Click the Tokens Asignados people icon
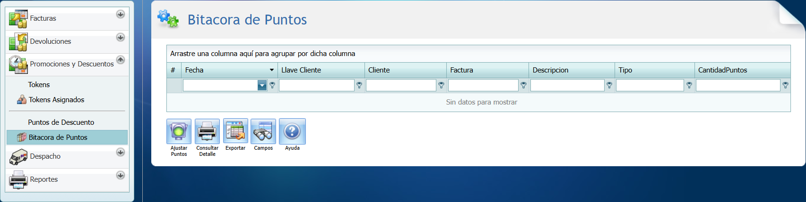This screenshot has height=202, width=806. click(x=22, y=100)
